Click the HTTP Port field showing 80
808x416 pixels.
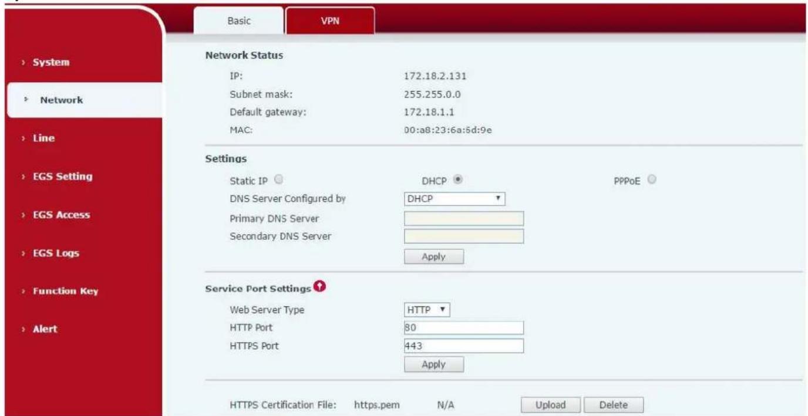464,327
